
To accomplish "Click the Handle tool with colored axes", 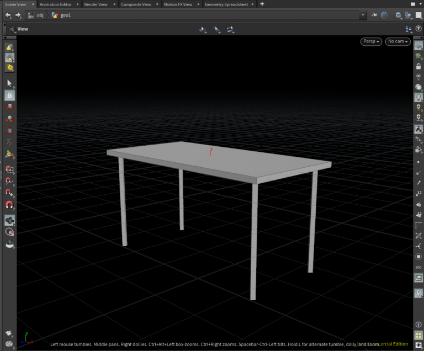I will (x=9, y=155).
